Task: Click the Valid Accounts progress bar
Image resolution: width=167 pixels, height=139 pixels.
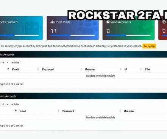Action: [x=128, y=36]
